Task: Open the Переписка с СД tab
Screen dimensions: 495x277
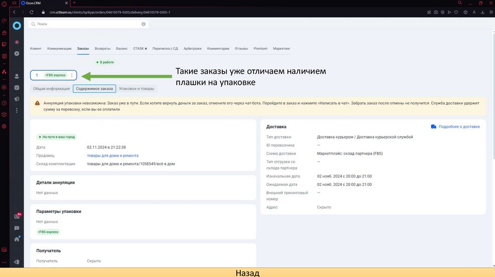Action: point(165,49)
